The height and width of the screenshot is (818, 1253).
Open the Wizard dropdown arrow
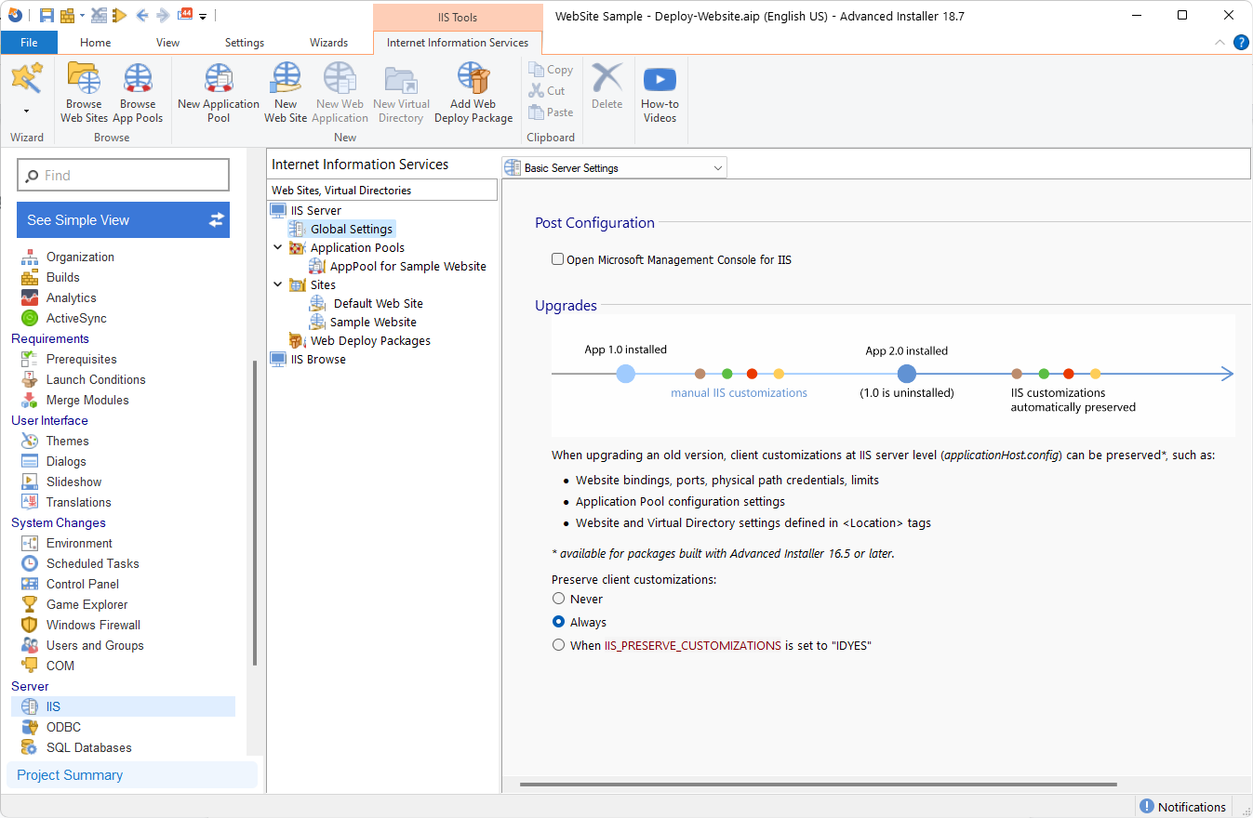(x=26, y=112)
